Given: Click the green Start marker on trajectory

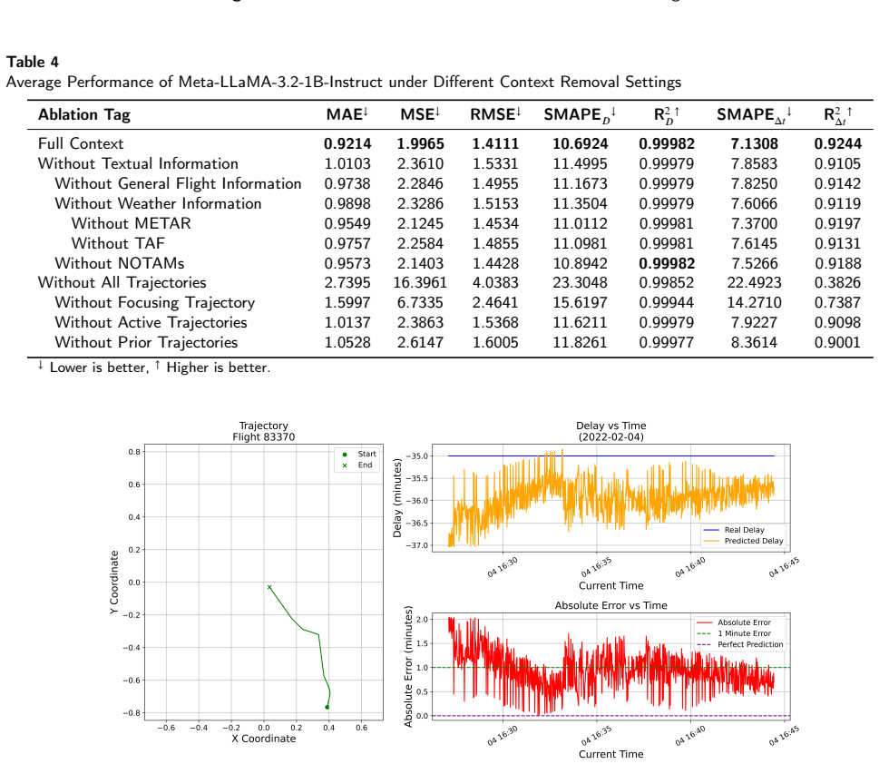Looking at the screenshot, I should click(x=327, y=707).
